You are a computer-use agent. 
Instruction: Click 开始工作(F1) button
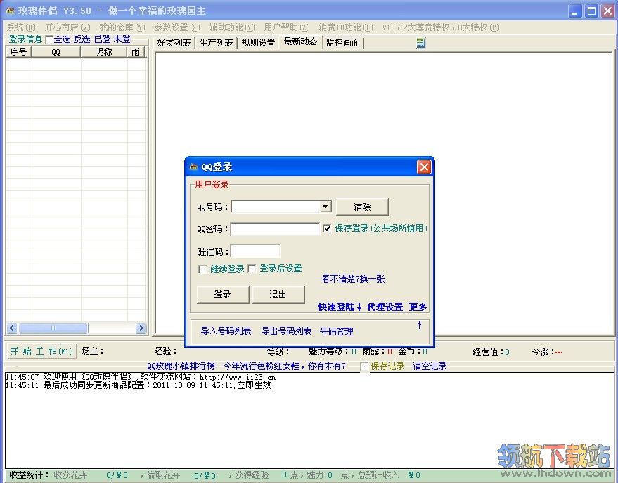(41, 351)
